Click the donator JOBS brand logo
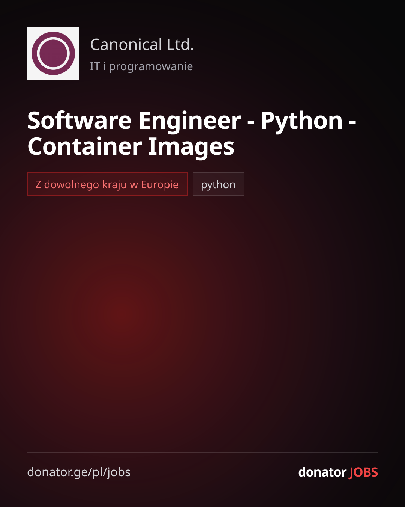 (338, 472)
